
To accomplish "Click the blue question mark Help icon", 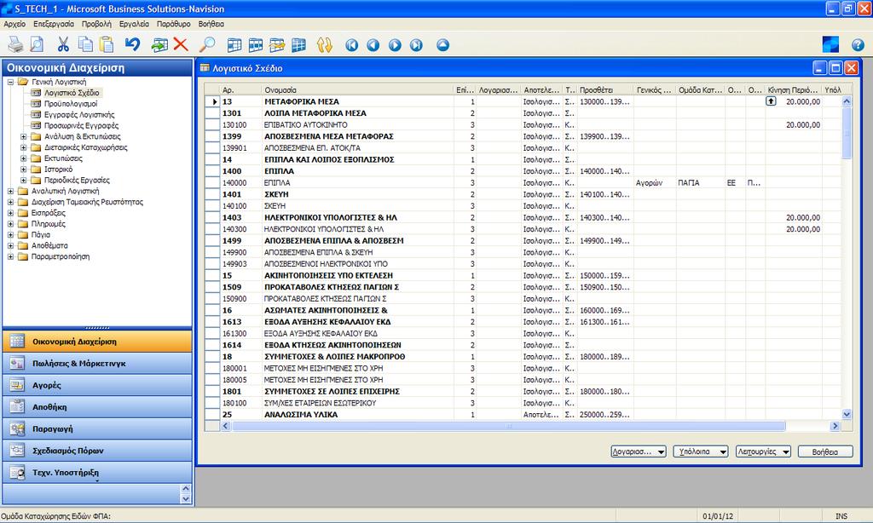I will tap(858, 45).
